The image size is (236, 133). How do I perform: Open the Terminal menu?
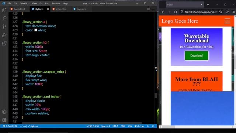(56, 3)
